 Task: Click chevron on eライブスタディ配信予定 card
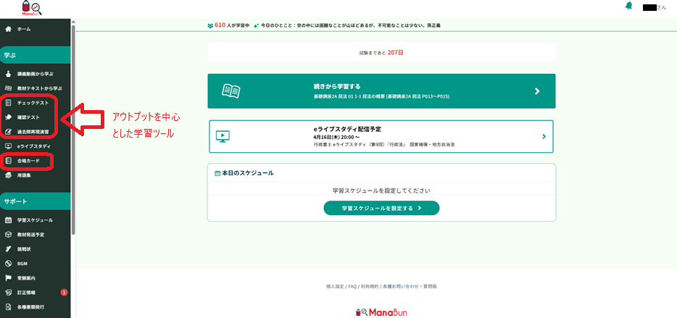544,136
